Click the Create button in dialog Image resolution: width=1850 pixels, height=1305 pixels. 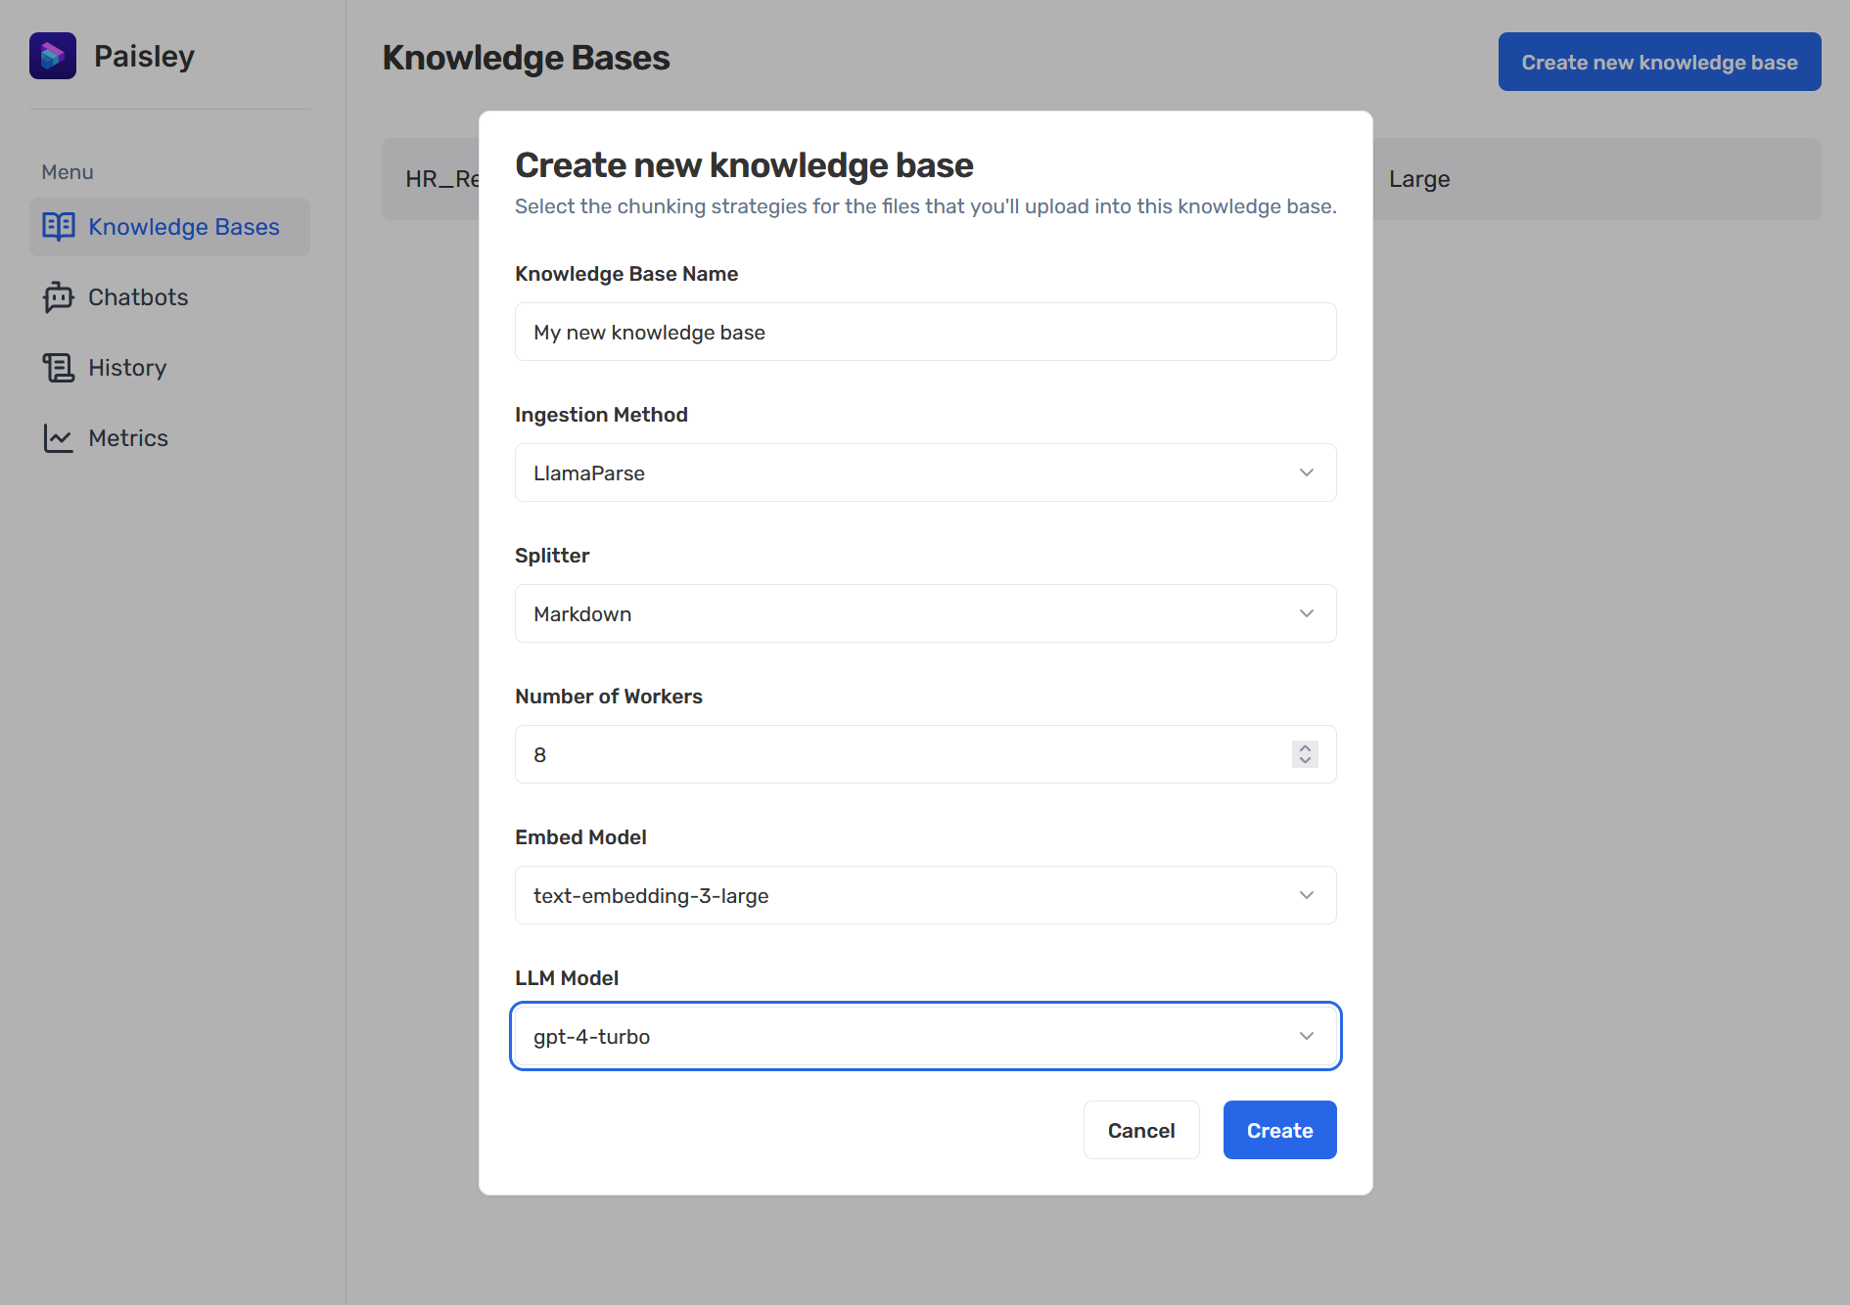(x=1279, y=1130)
